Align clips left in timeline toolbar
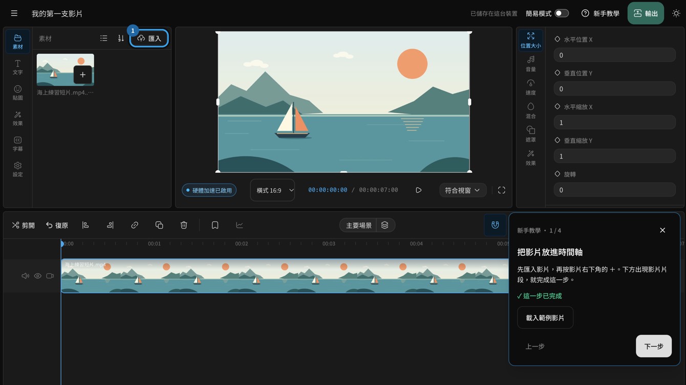The width and height of the screenshot is (686, 385). (85, 225)
